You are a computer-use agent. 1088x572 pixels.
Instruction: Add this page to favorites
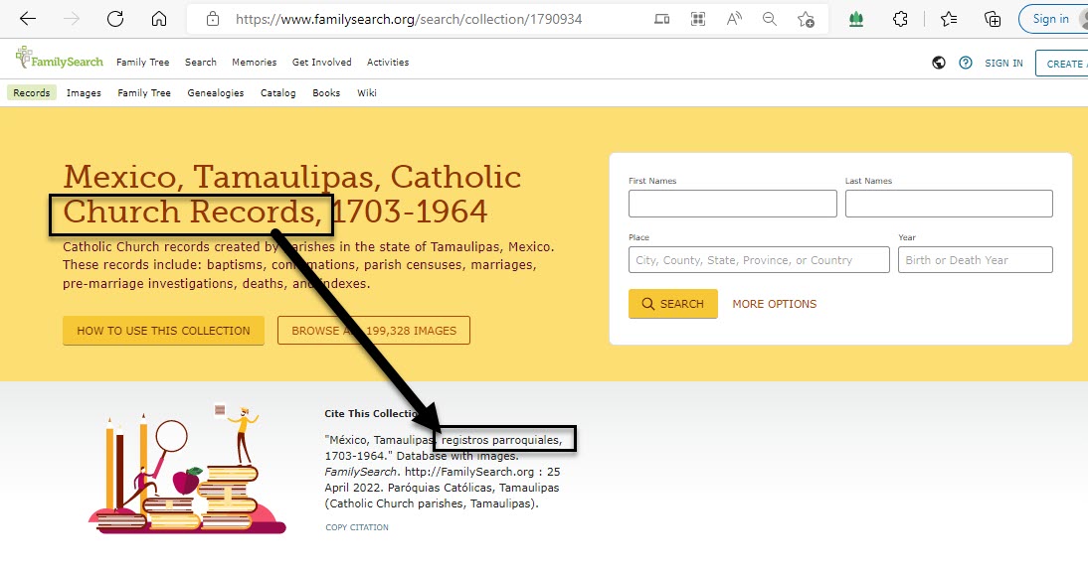pyautogui.click(x=806, y=19)
